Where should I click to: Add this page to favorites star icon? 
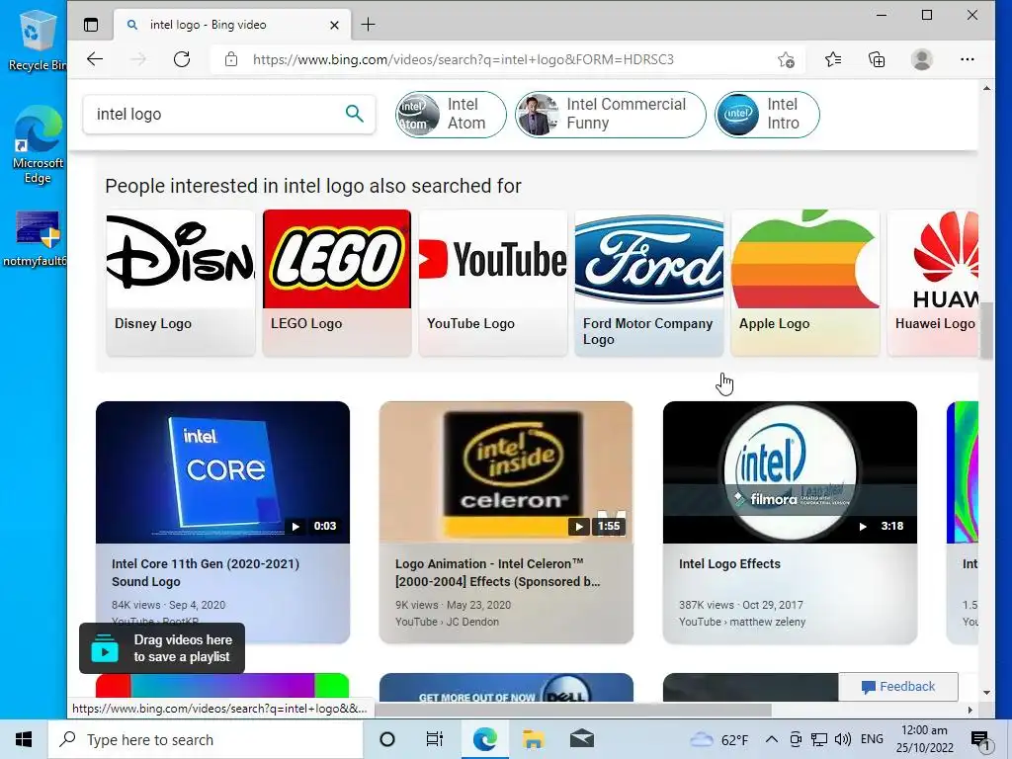[x=786, y=60]
